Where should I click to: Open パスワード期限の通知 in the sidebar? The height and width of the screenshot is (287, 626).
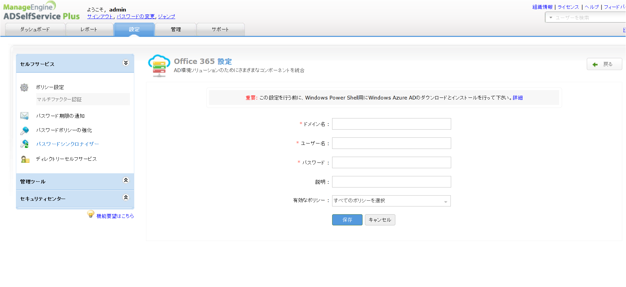click(61, 116)
